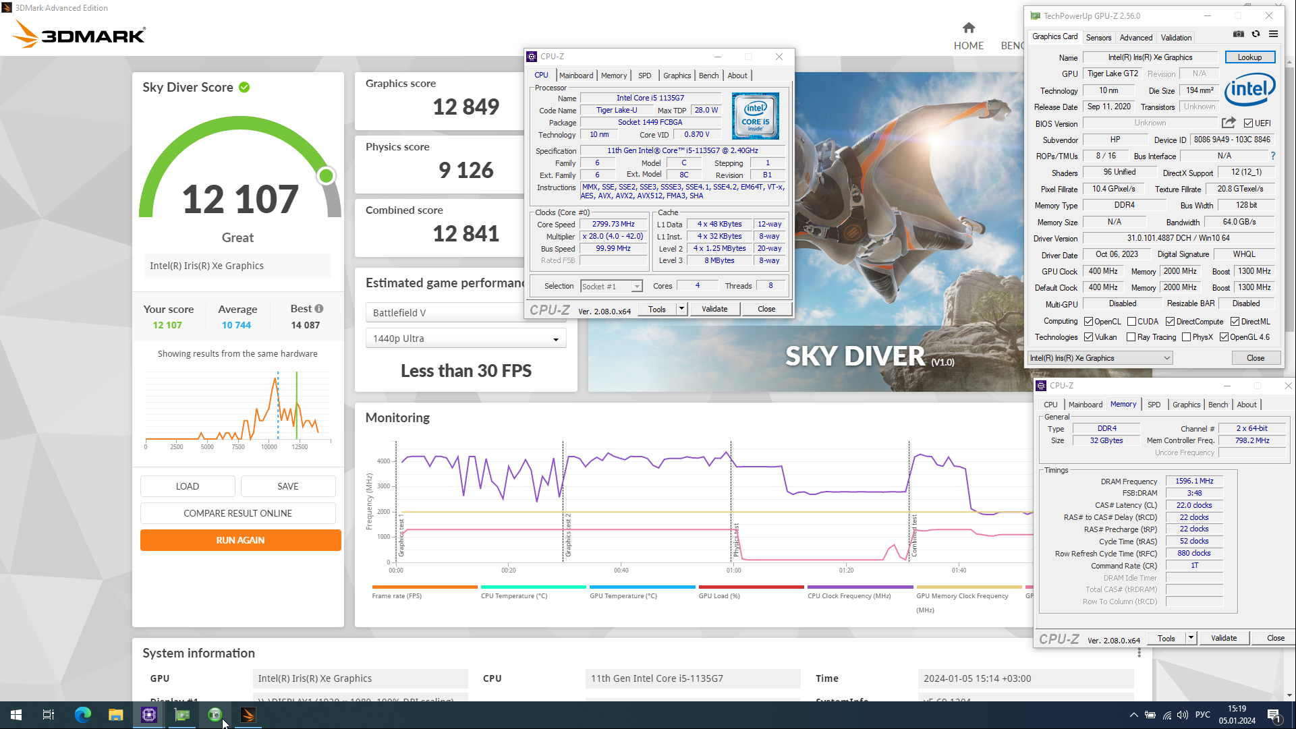Image resolution: width=1296 pixels, height=729 pixels.
Task: Click the GPU-Z refresh icon
Action: coord(1256,34)
